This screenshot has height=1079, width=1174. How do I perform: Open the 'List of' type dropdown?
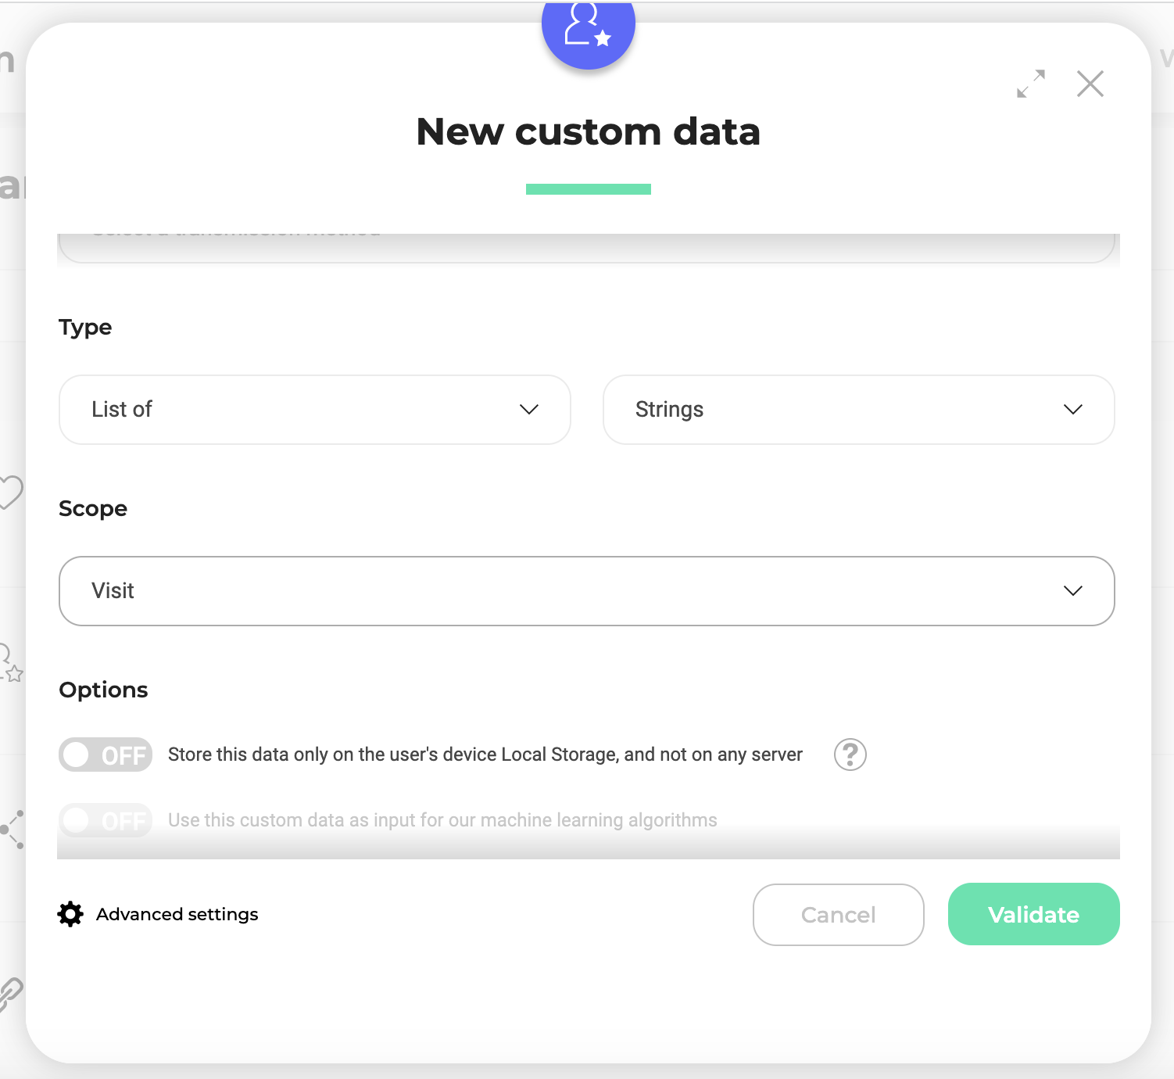tap(314, 410)
